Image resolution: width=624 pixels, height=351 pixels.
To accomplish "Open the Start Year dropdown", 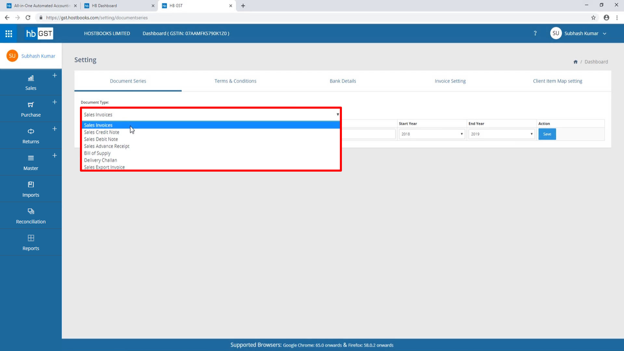I will (432, 134).
